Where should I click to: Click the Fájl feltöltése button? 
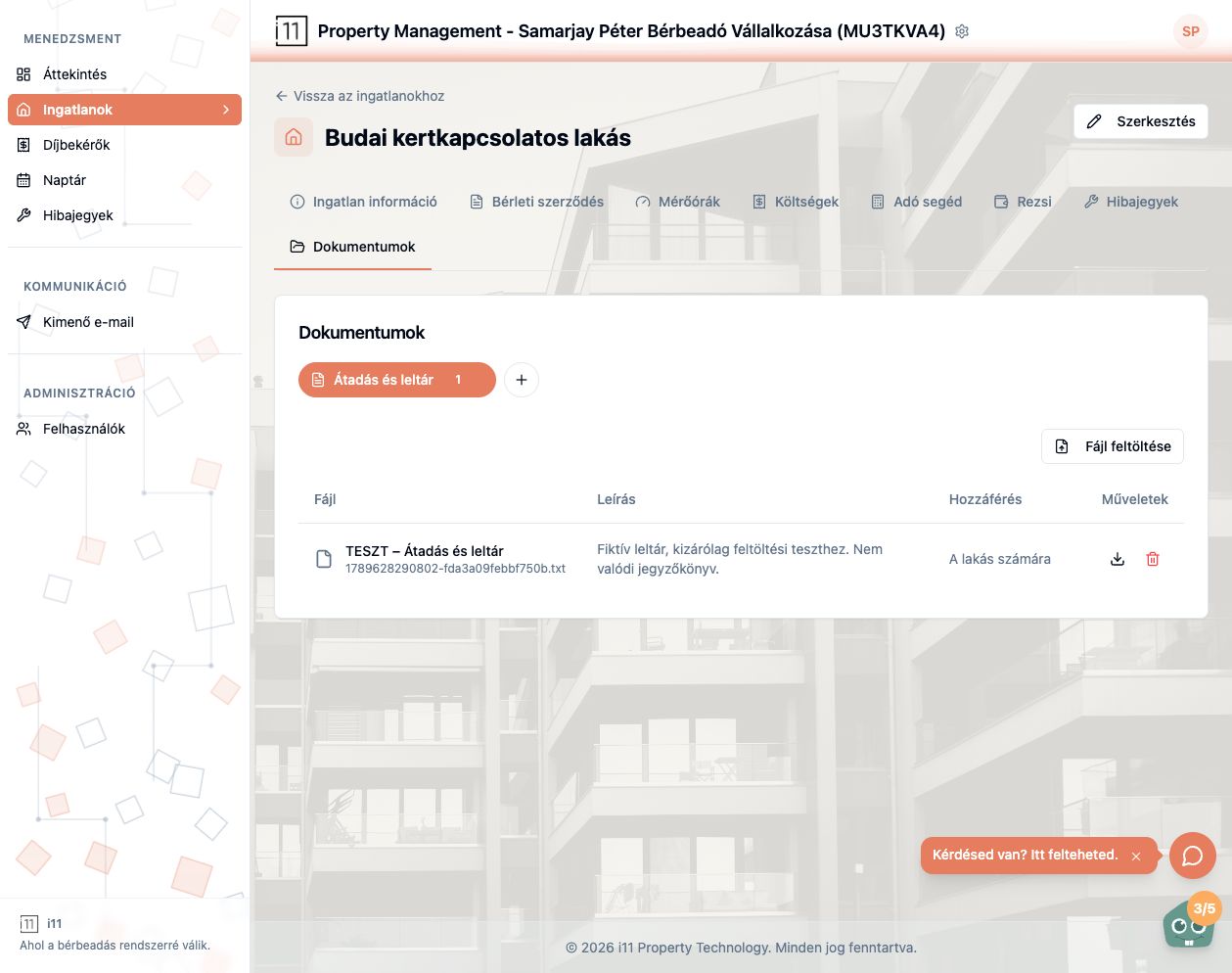tap(1113, 446)
